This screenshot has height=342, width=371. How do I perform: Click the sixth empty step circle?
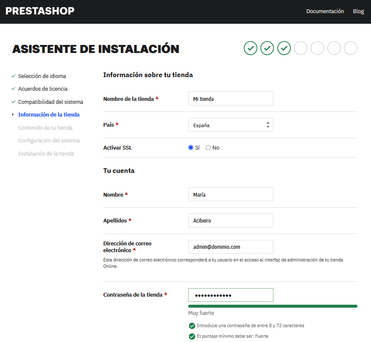tap(334, 48)
